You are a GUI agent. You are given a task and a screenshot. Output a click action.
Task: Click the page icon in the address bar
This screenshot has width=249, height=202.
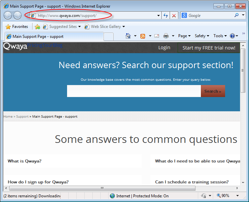click(33, 16)
